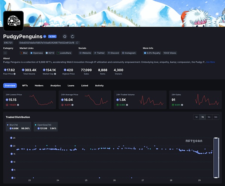Open the Activity tab
Image resolution: width=225 pixels, height=186 pixels.
coord(99,86)
